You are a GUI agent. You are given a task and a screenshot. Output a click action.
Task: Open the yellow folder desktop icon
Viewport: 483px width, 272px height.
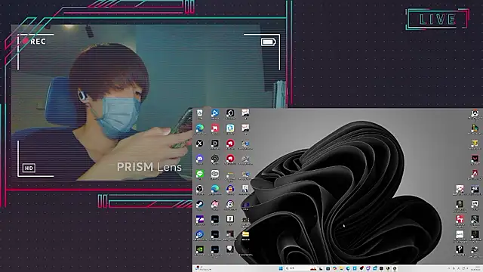tap(245, 235)
